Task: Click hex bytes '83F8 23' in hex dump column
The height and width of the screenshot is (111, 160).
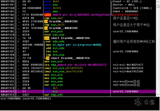Action: pos(28,25)
